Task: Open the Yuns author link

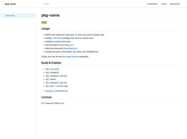Action: pos(62,103)
